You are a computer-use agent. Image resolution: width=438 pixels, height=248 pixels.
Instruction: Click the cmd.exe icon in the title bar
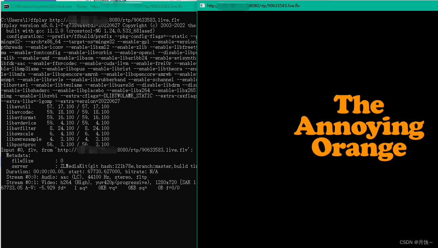click(6, 6)
